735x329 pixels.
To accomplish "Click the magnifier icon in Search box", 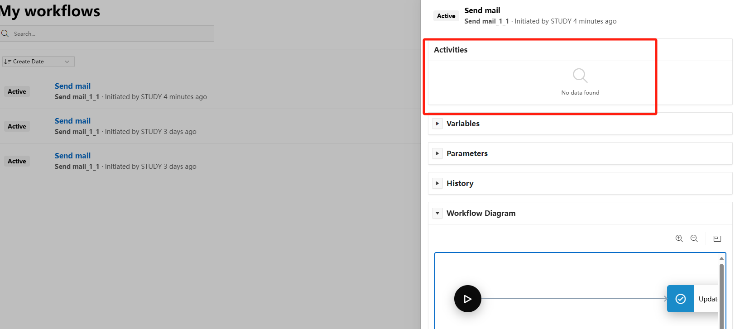I will 5,33.
